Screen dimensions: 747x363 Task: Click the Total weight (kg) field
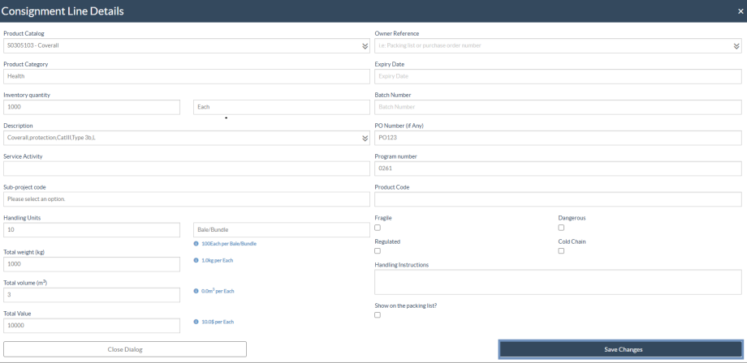coord(92,264)
